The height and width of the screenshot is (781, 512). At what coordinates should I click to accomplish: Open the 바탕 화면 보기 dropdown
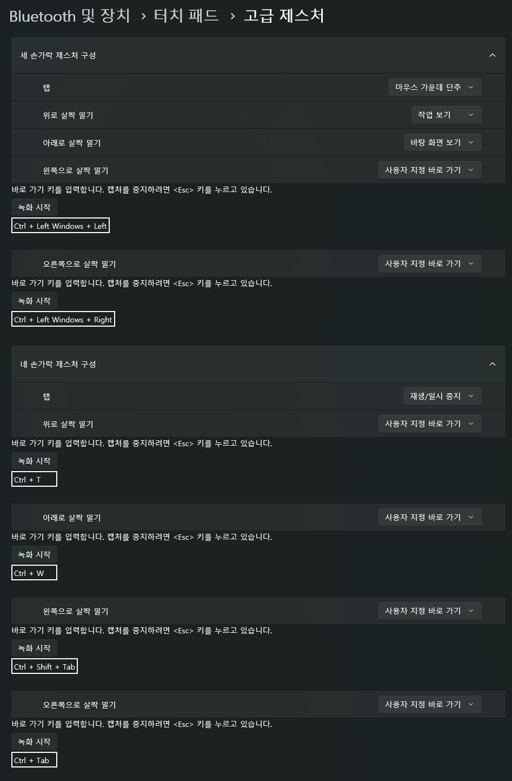point(442,142)
